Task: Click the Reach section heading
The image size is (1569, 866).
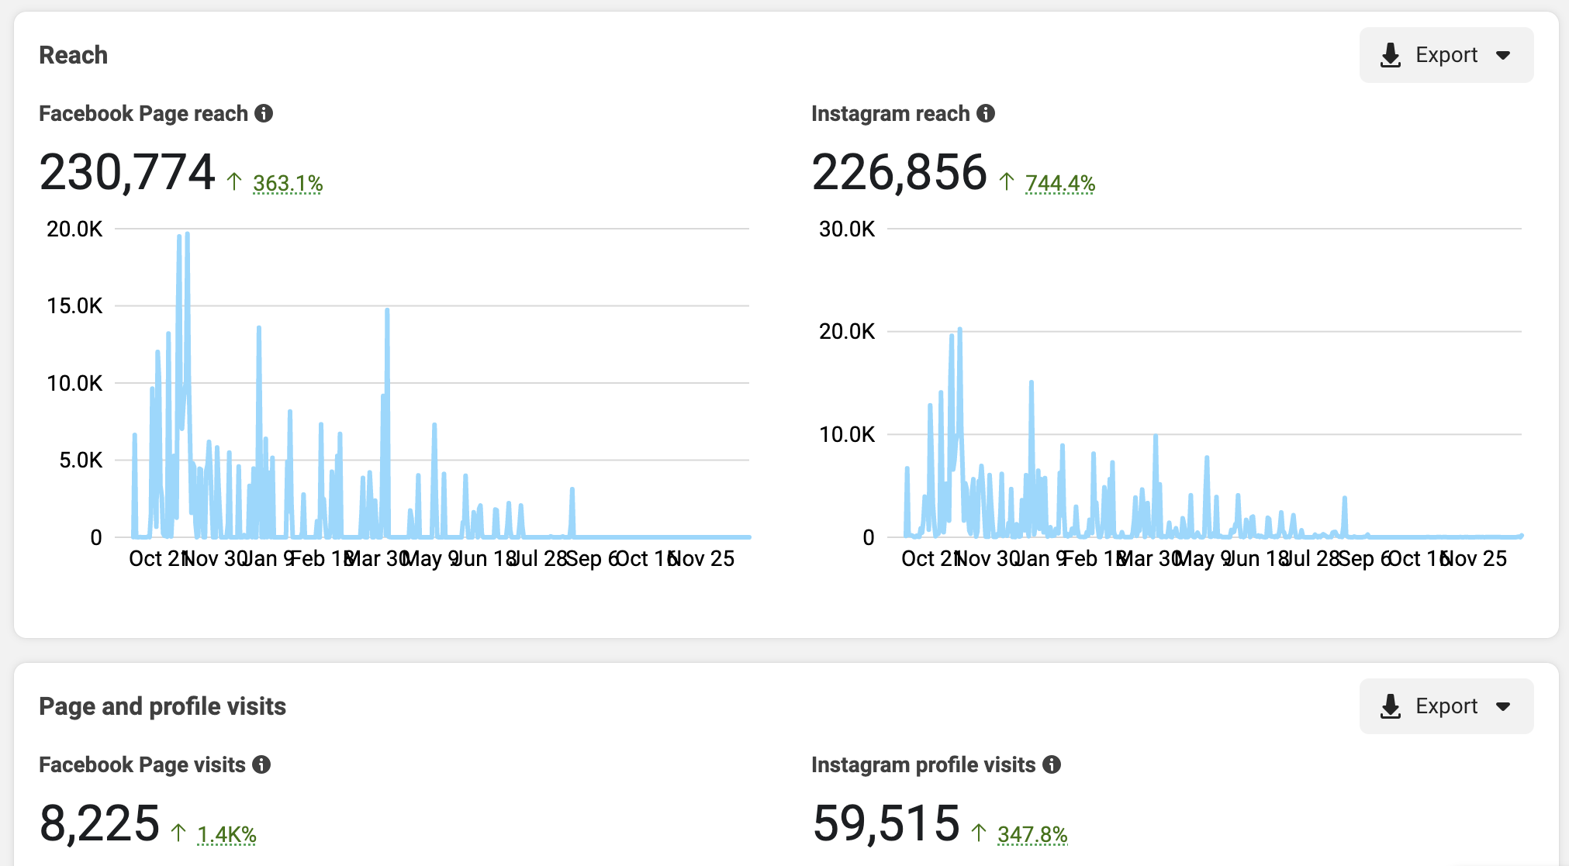Action: (x=74, y=55)
